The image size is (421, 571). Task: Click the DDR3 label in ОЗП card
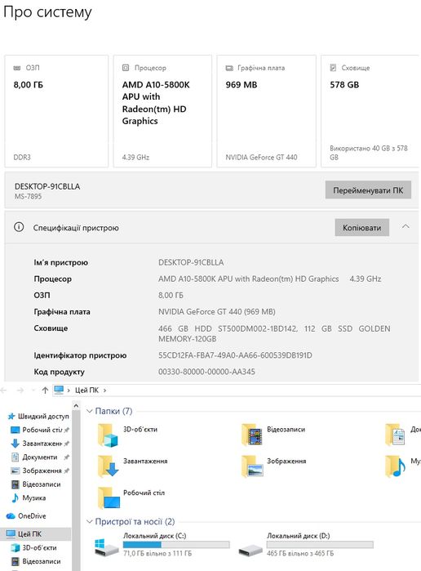[x=22, y=158]
